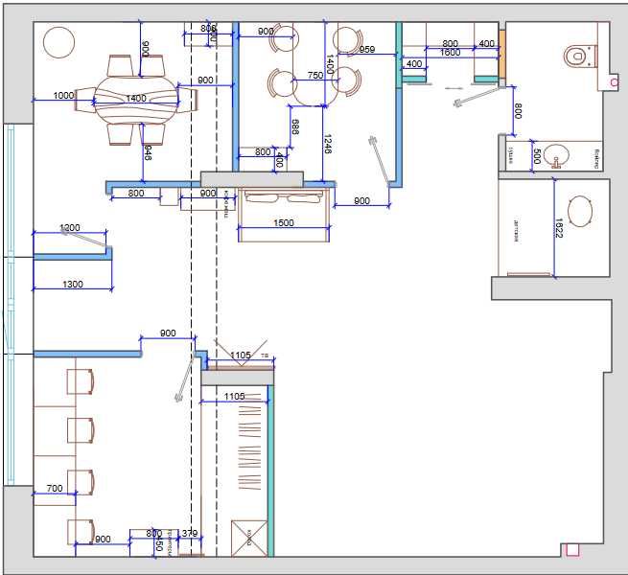
Task: Select the 1822 vertical dimension text
Action: pos(559,228)
